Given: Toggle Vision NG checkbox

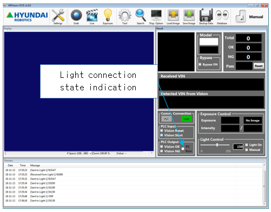Looking at the screenshot, I should [162, 151].
